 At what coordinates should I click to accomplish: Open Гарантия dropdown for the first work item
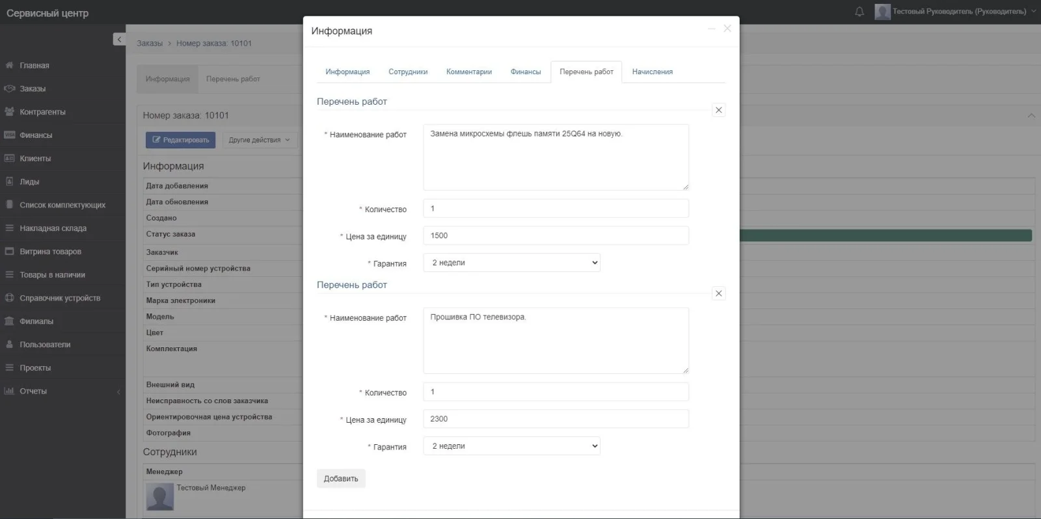[511, 263]
